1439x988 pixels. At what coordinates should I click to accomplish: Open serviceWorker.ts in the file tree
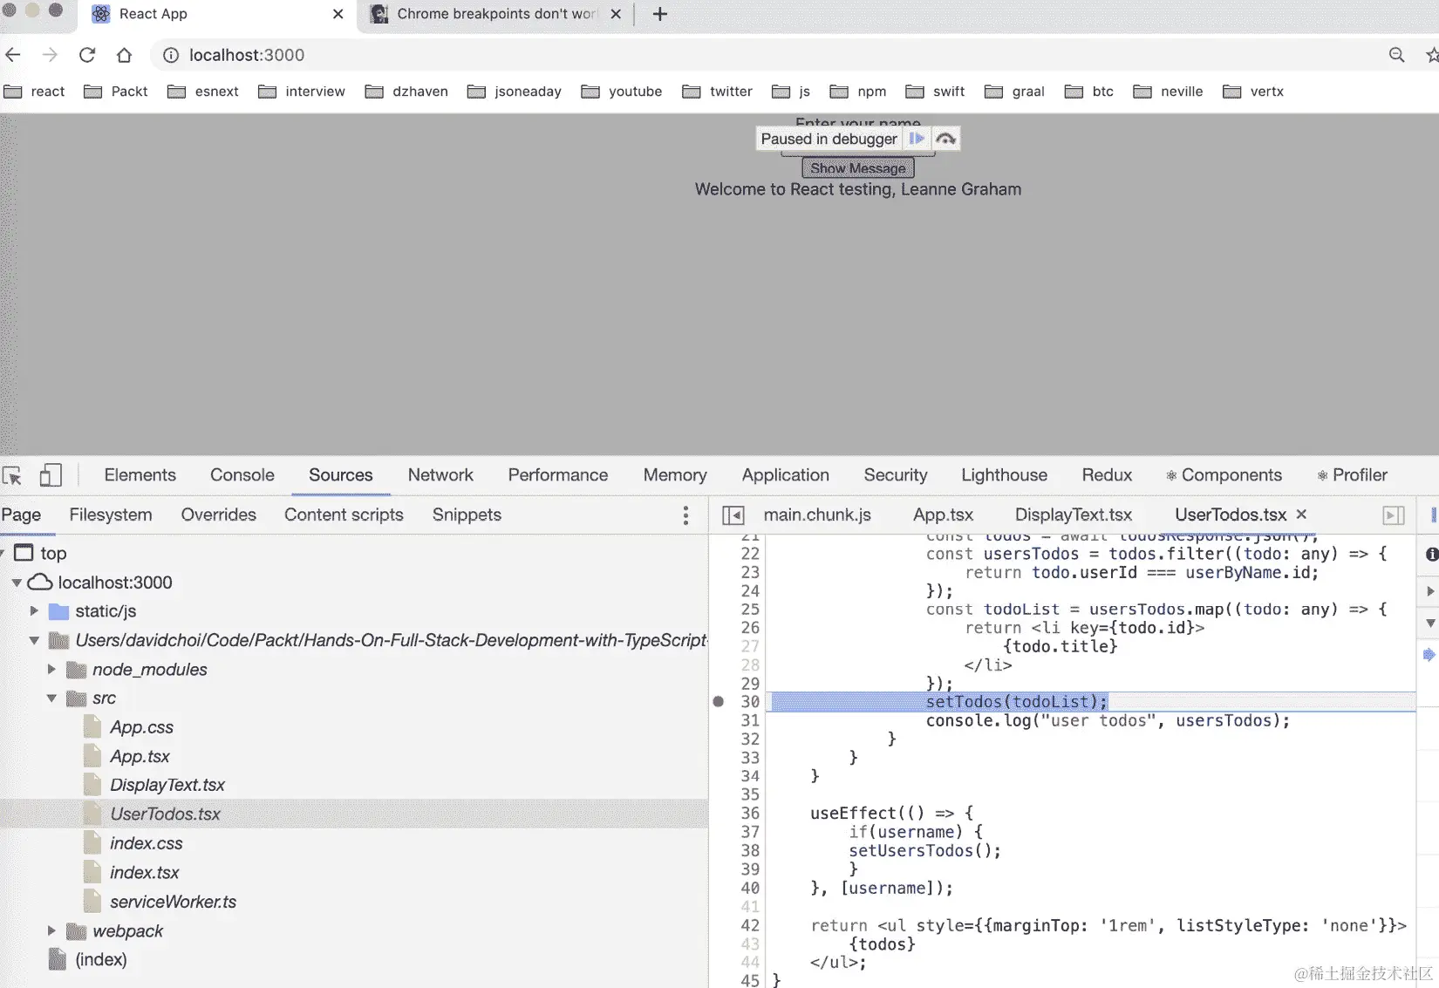pyautogui.click(x=173, y=902)
